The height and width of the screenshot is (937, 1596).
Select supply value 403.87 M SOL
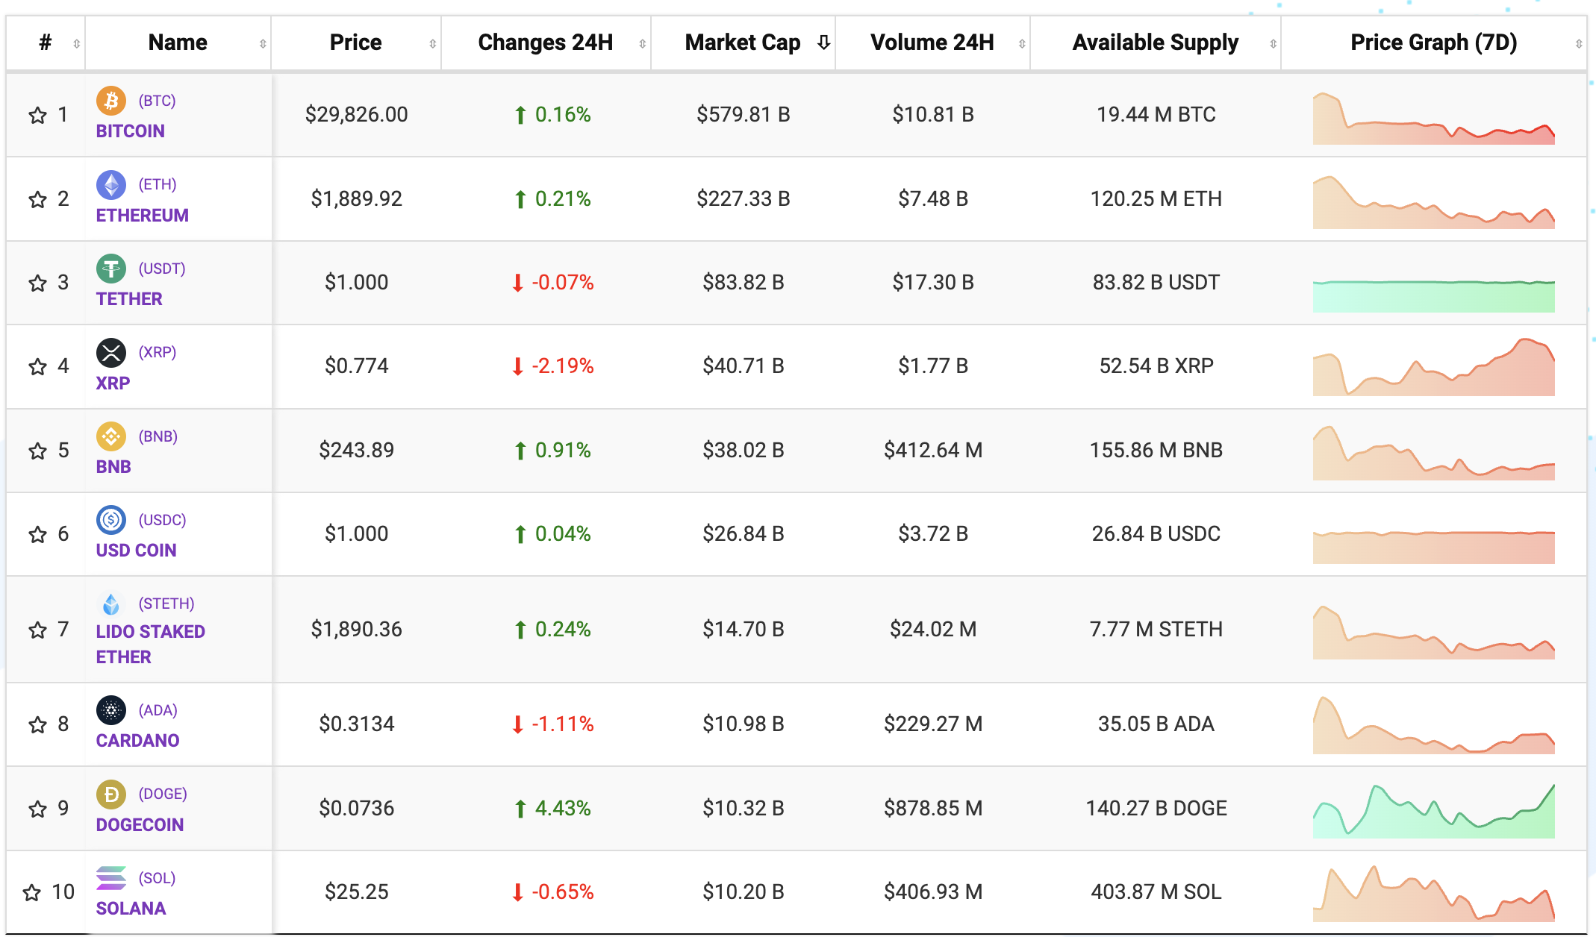(x=1156, y=892)
